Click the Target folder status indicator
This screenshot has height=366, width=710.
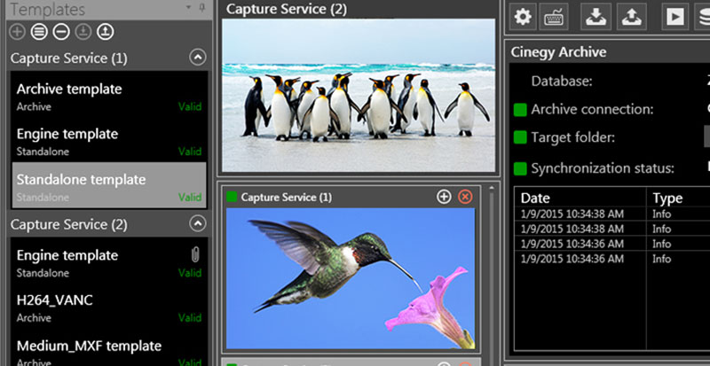pyautogui.click(x=520, y=137)
